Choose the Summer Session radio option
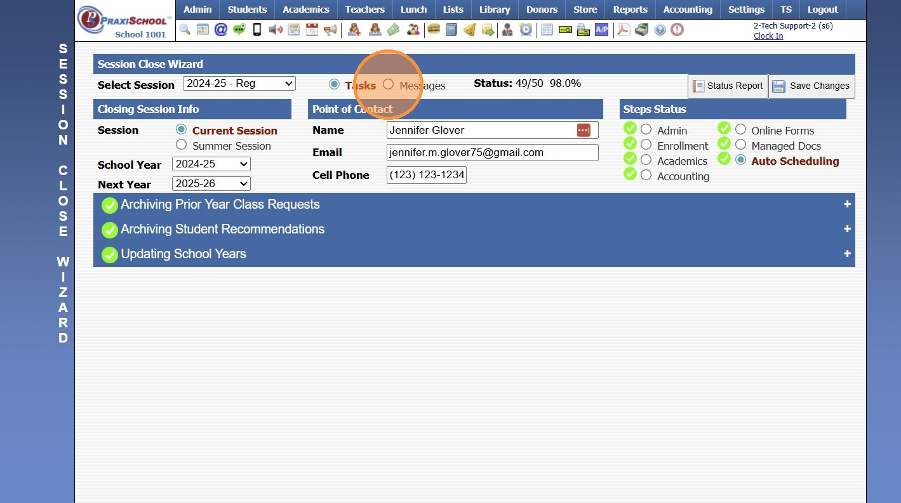Screen dimensions: 901x503 pyautogui.click(x=181, y=145)
